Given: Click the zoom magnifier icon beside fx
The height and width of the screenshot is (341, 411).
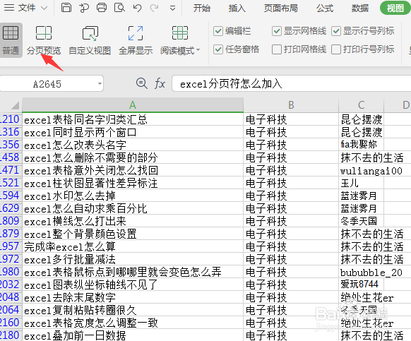Looking at the screenshot, I should 142,83.
